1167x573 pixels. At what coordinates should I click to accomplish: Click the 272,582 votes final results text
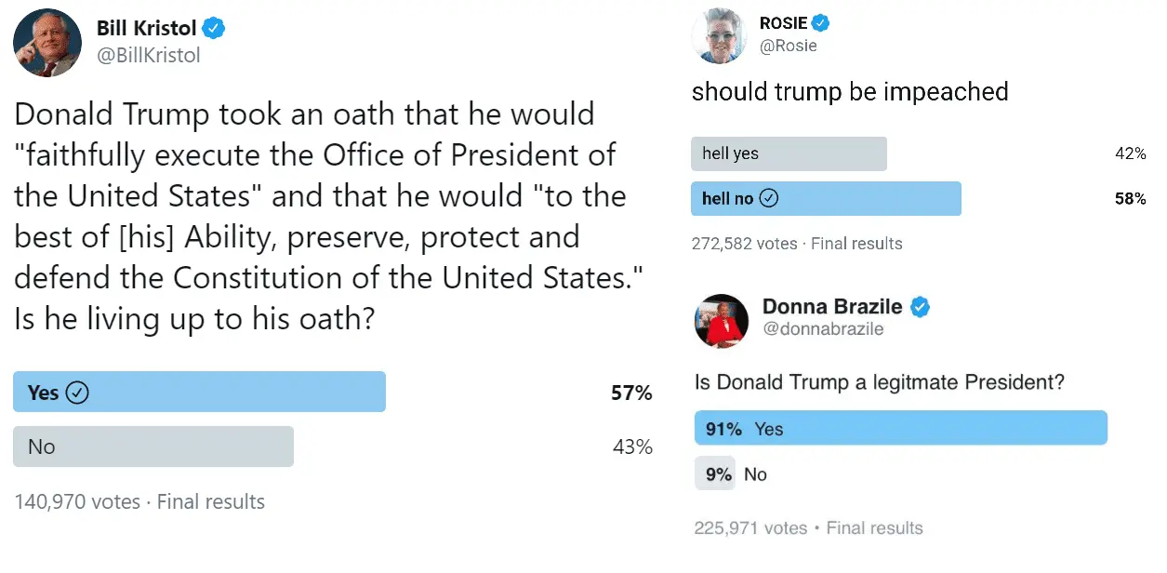pyautogui.click(x=797, y=244)
